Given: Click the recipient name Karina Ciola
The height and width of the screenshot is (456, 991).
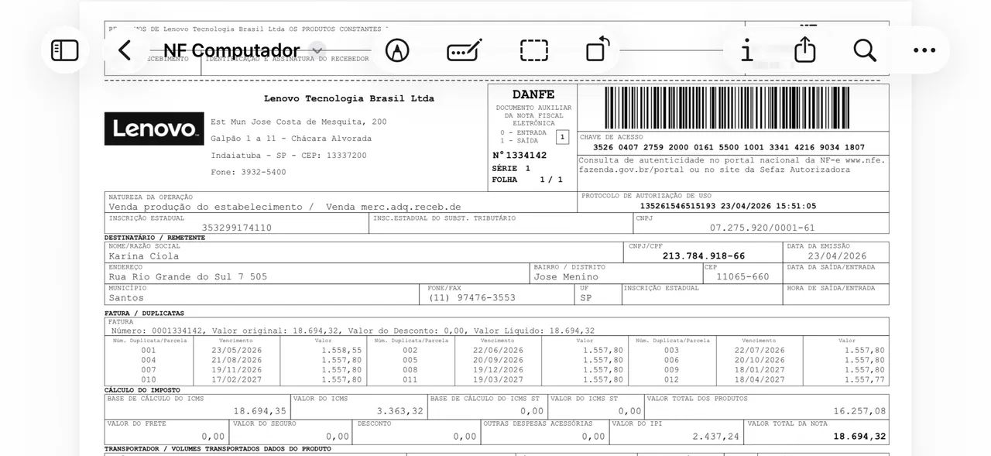Looking at the screenshot, I should point(144,255).
